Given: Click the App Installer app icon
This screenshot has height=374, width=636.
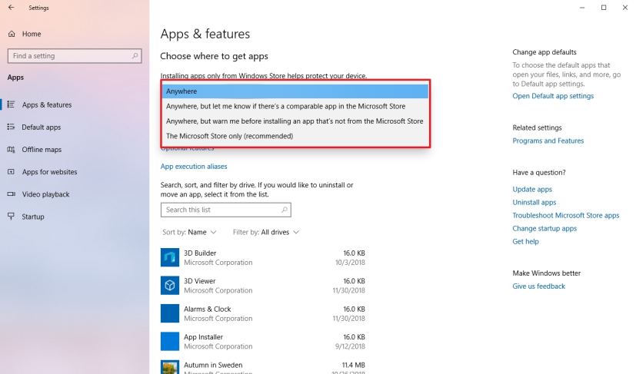Looking at the screenshot, I should 169,341.
